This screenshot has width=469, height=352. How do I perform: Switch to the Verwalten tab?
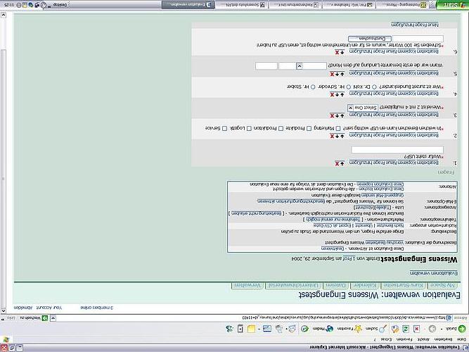[x=248, y=285]
